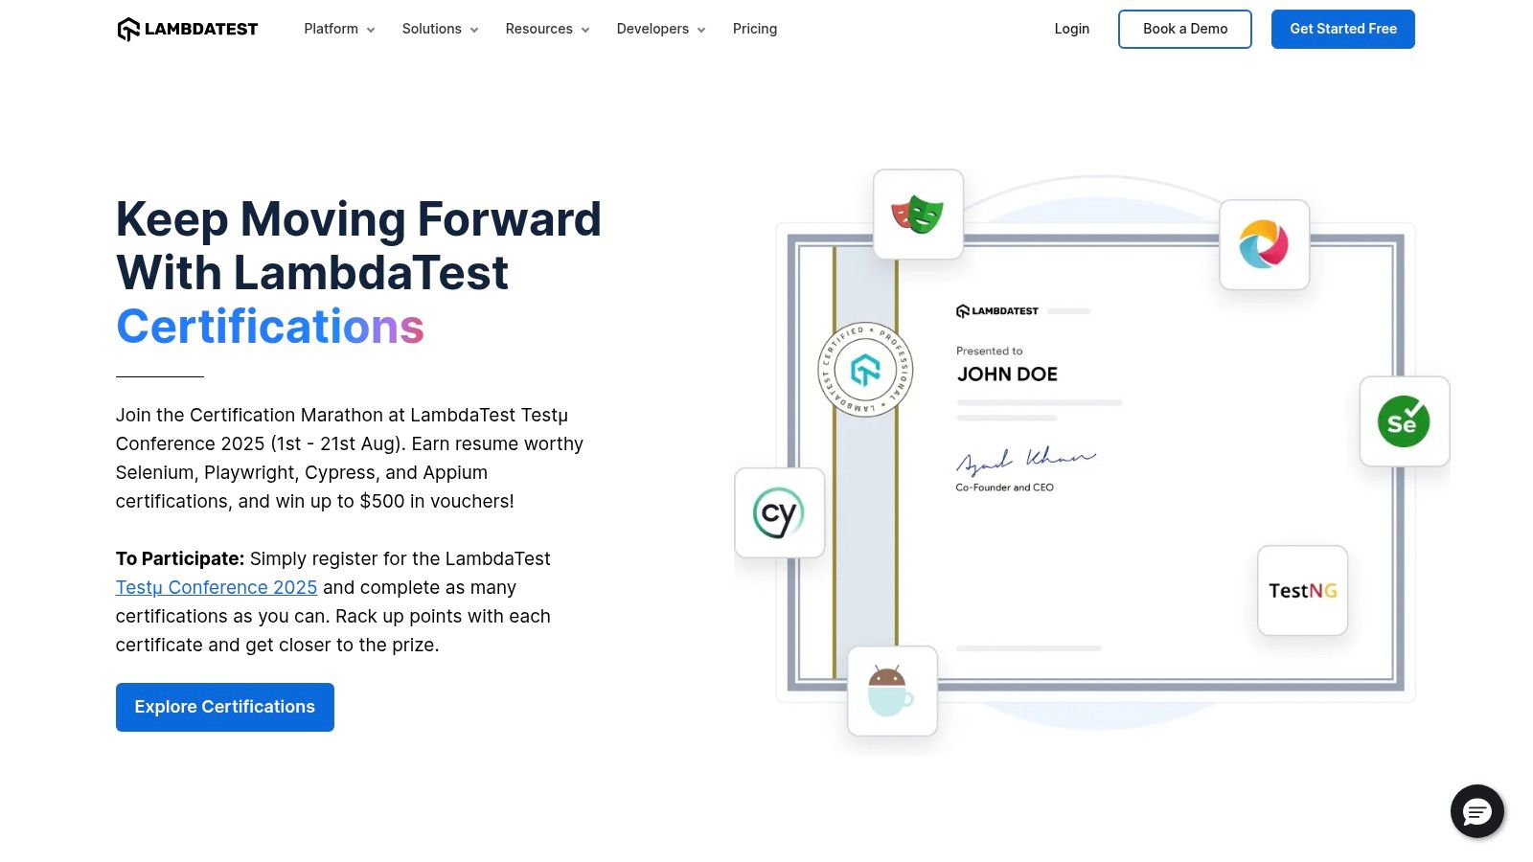Click the Login link
The width and height of the screenshot is (1533, 862).
(x=1072, y=29)
